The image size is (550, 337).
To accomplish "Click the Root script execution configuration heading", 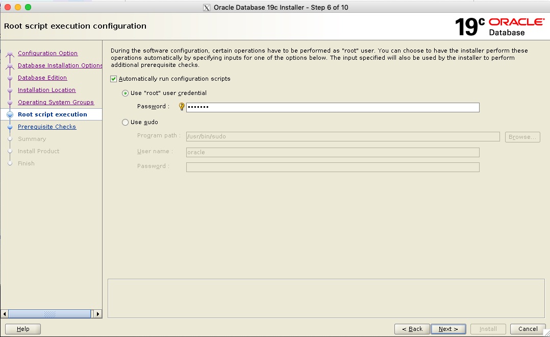I will click(75, 26).
